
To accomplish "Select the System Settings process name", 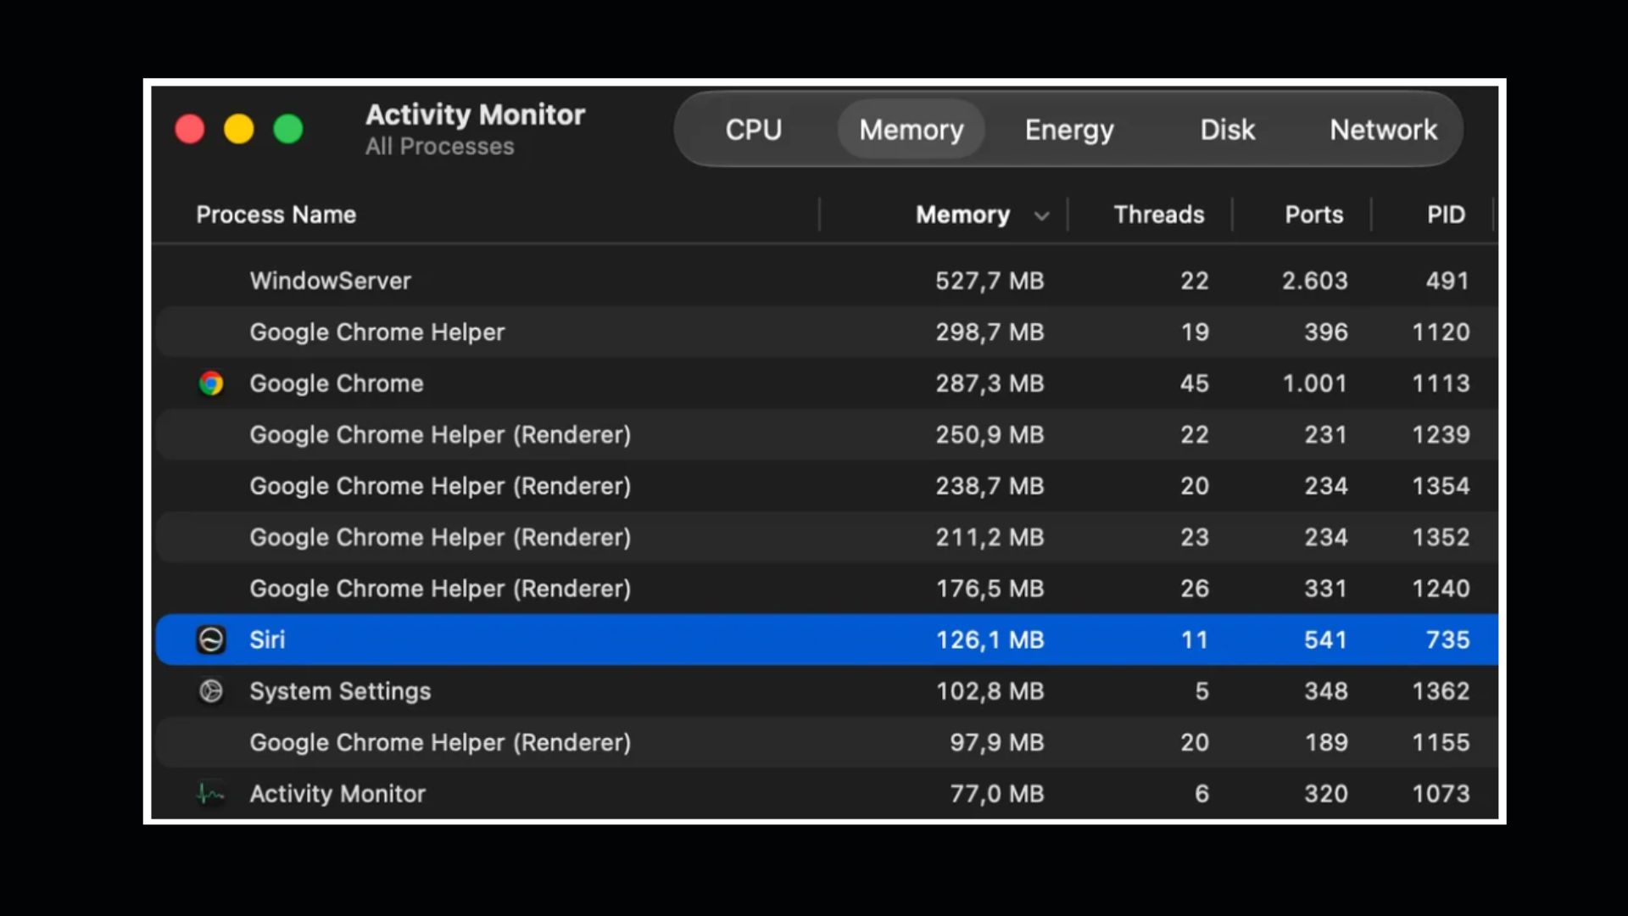I will point(340,691).
